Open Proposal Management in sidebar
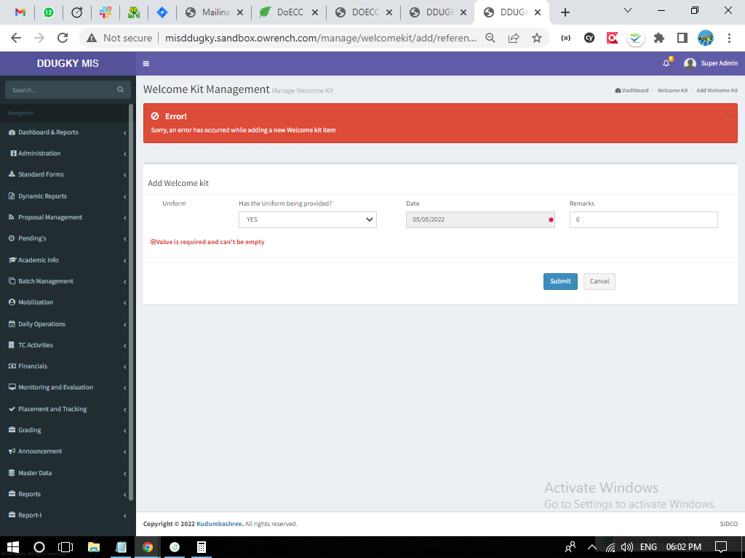 point(50,217)
